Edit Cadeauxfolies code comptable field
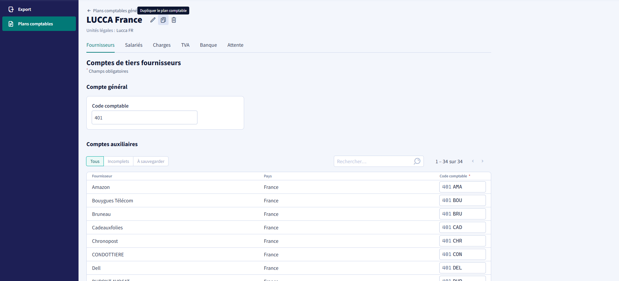 click(463, 227)
